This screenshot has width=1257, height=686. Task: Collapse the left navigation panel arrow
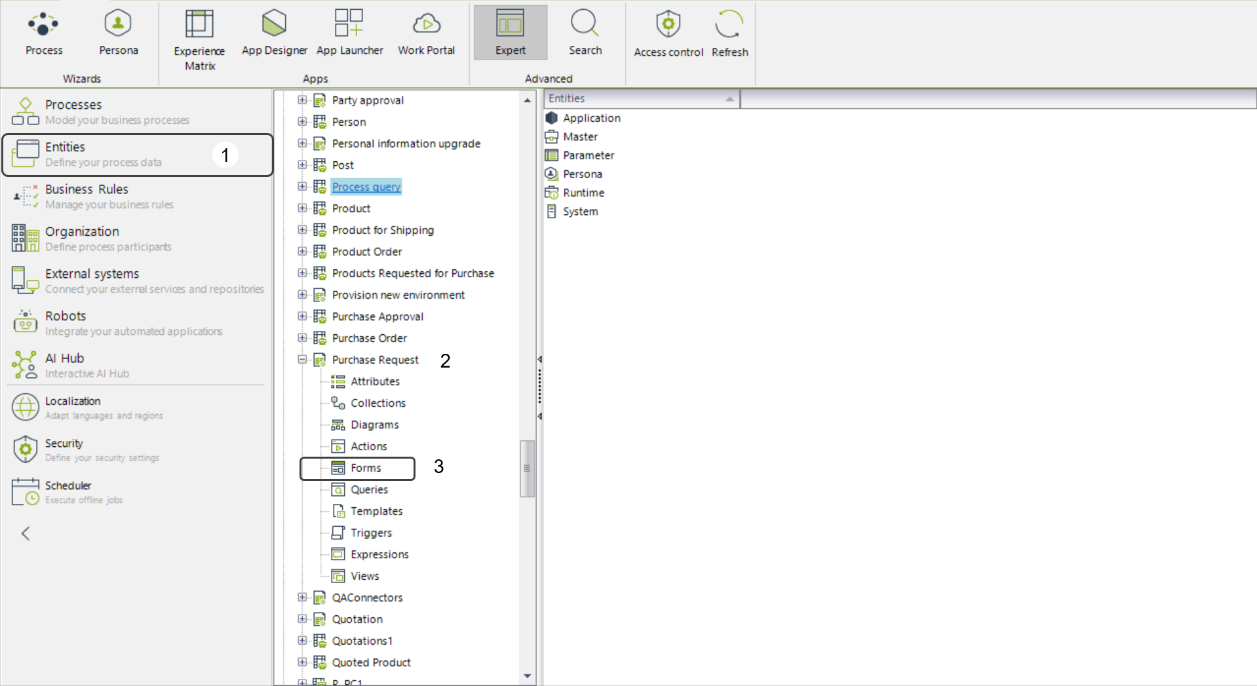[26, 533]
